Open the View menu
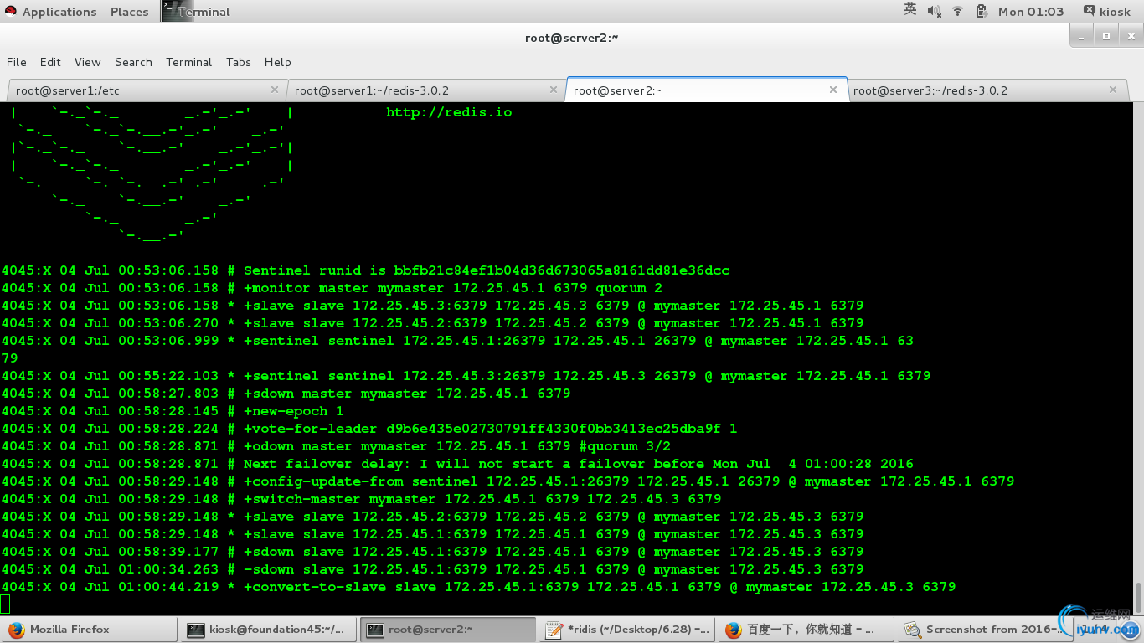Viewport: 1144px width, 643px height. [x=87, y=62]
